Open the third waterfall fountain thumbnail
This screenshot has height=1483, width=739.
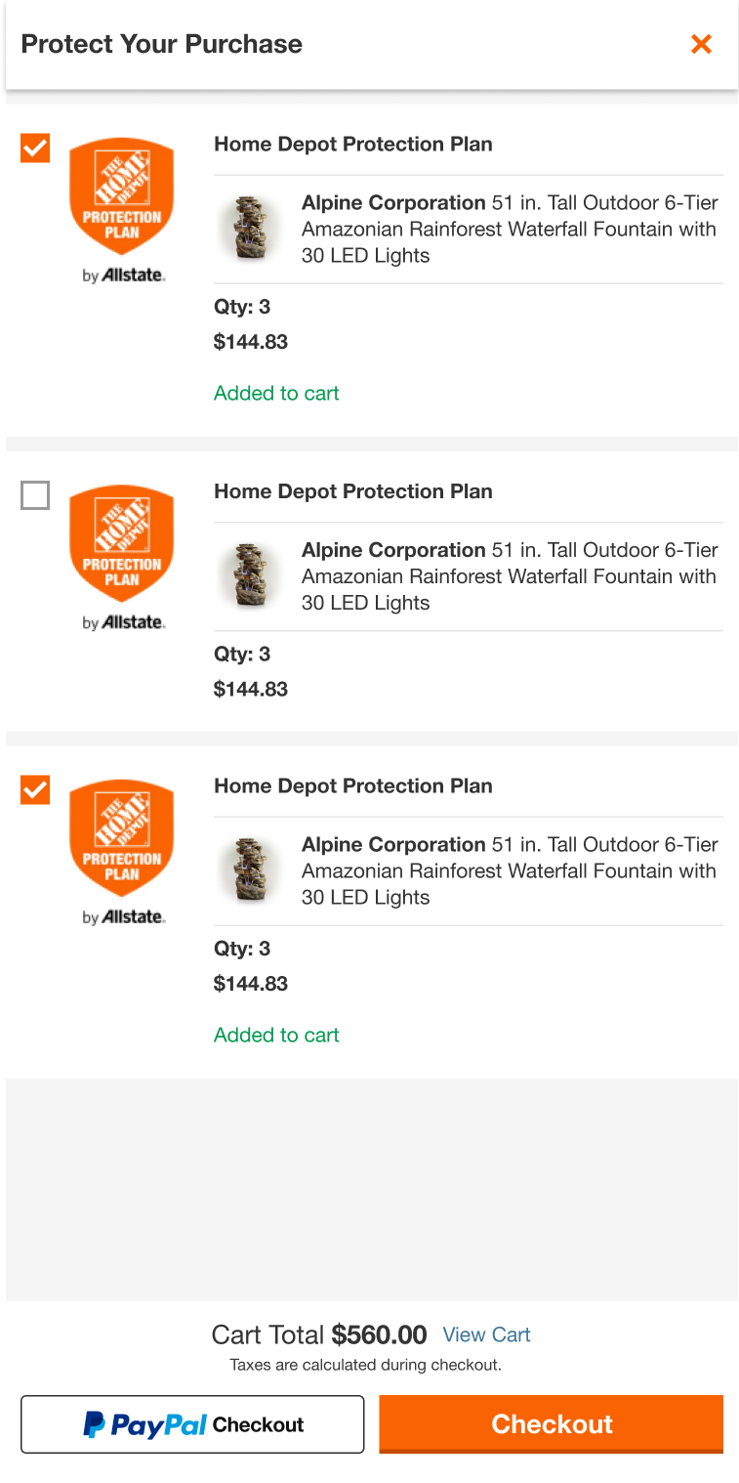click(250, 870)
